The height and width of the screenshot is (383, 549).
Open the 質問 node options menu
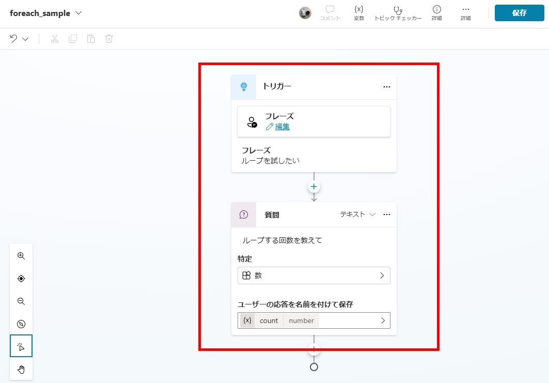pos(387,215)
